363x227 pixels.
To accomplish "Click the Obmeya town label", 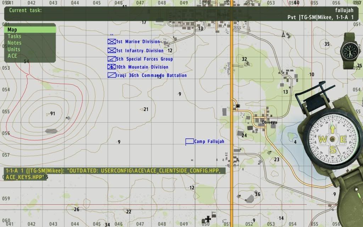I will click(x=269, y=122).
